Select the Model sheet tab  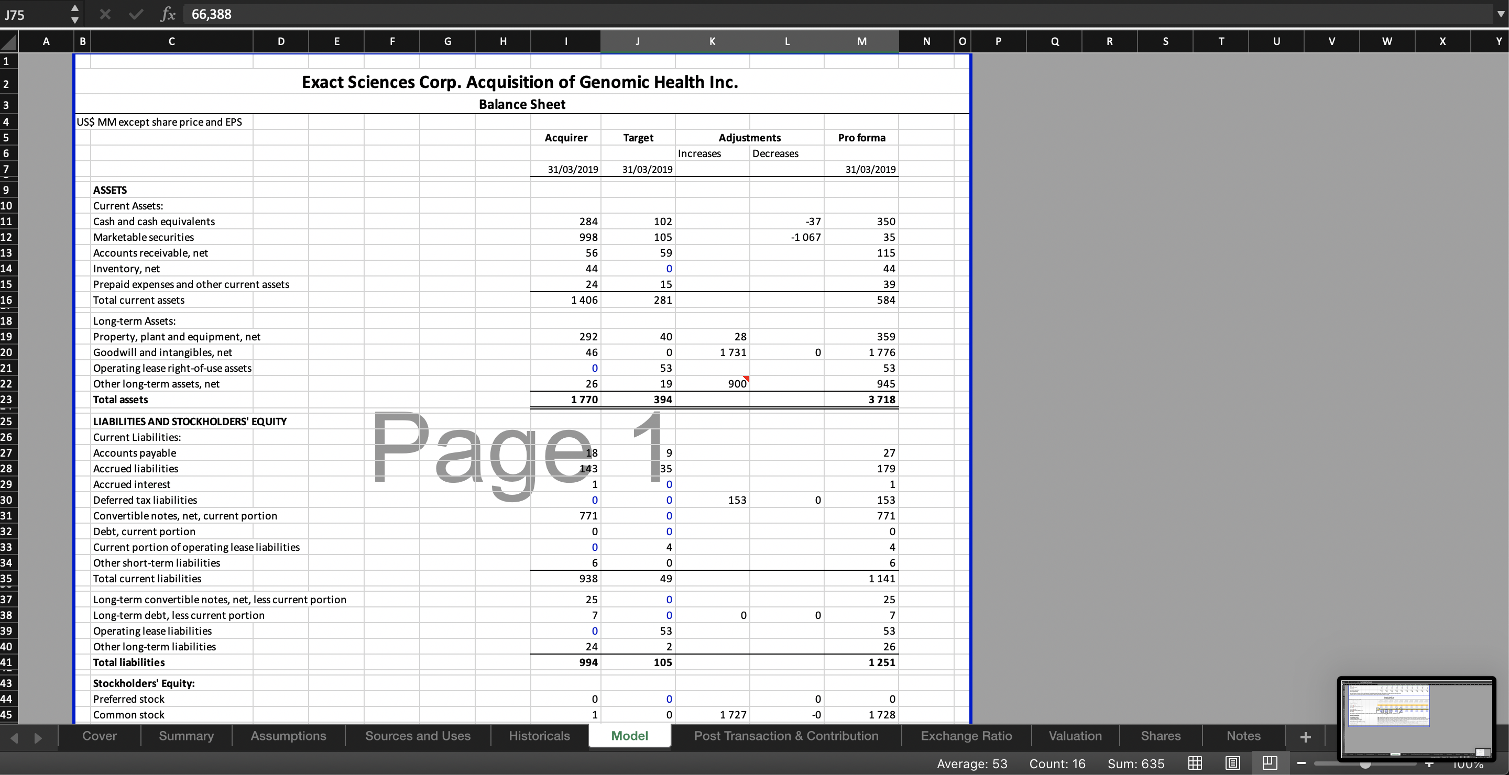[x=629, y=736]
